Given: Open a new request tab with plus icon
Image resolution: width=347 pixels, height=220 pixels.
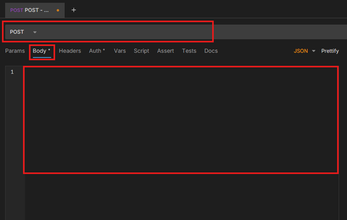Looking at the screenshot, I should (x=74, y=10).
